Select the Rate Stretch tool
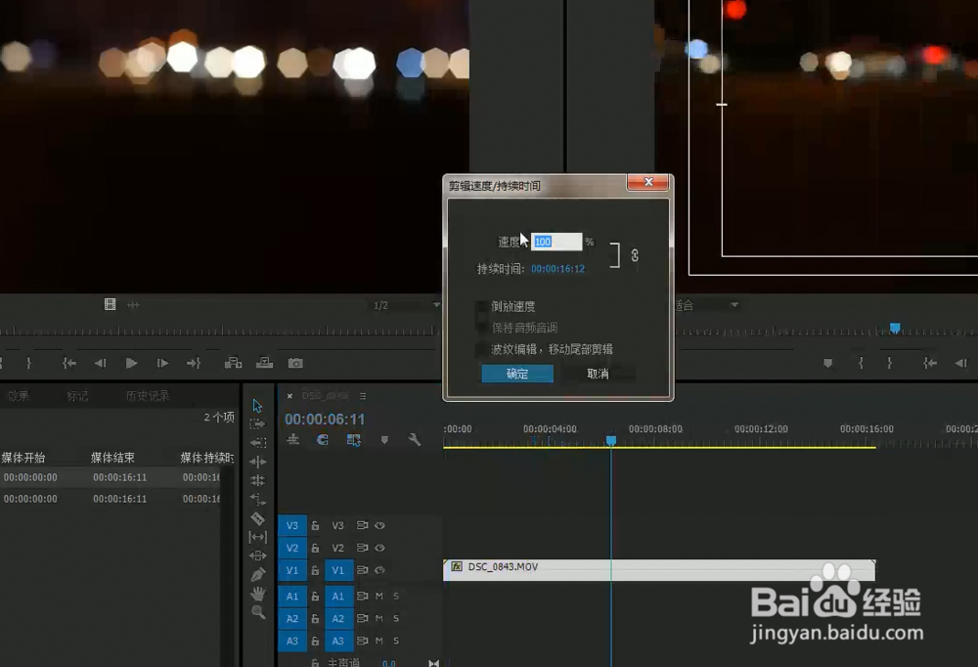The height and width of the screenshot is (667, 978). pyautogui.click(x=257, y=499)
